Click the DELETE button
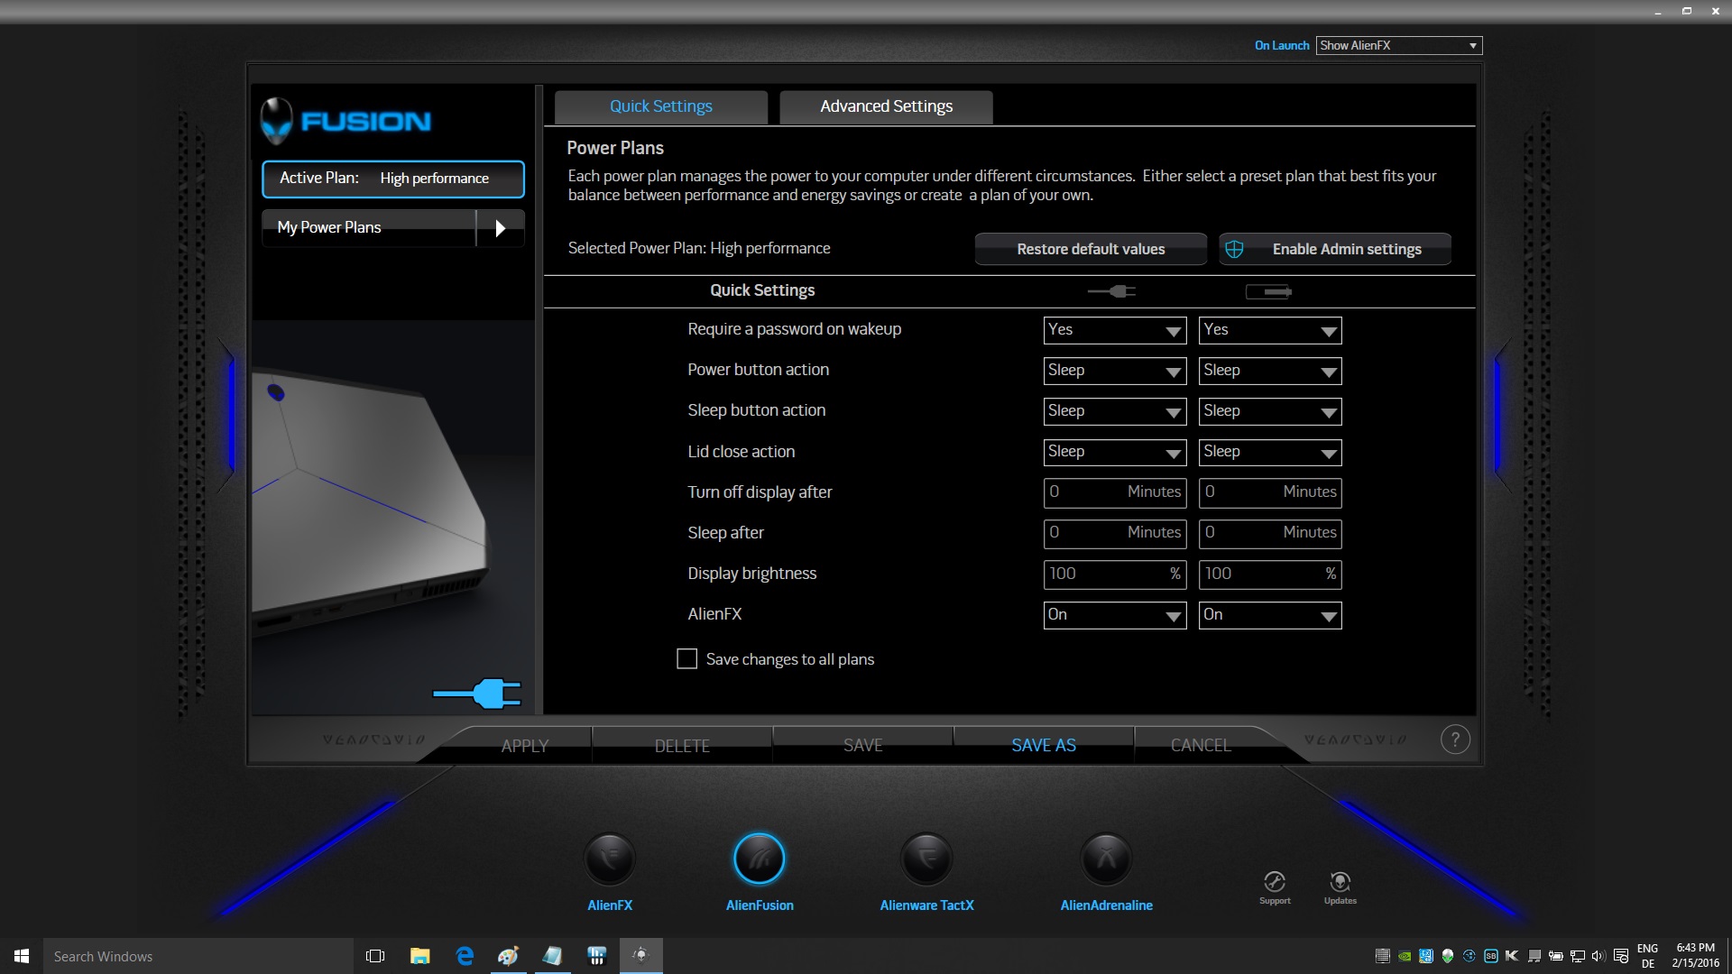Image resolution: width=1732 pixels, height=974 pixels. pyautogui.click(x=682, y=746)
